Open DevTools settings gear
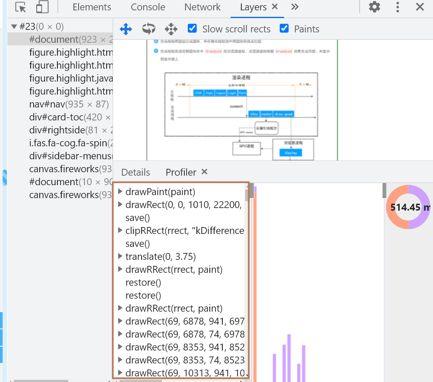433x382 pixels. (374, 7)
